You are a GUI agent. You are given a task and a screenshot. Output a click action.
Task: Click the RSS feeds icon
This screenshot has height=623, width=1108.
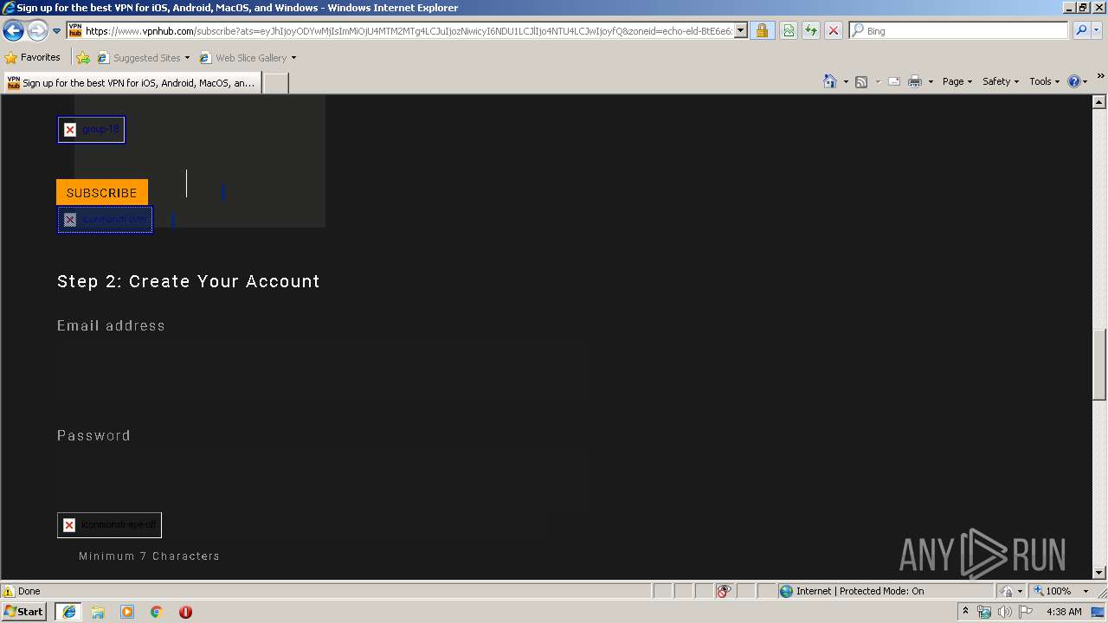pos(861,81)
